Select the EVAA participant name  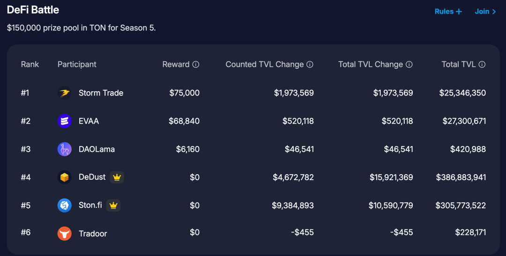pyautogui.click(x=89, y=121)
